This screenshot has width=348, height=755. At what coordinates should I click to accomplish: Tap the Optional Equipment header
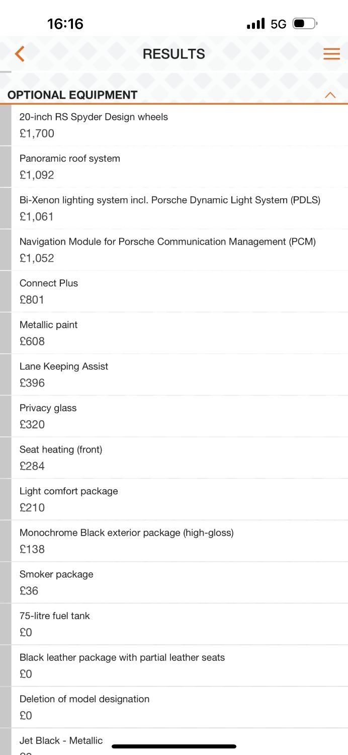point(72,95)
